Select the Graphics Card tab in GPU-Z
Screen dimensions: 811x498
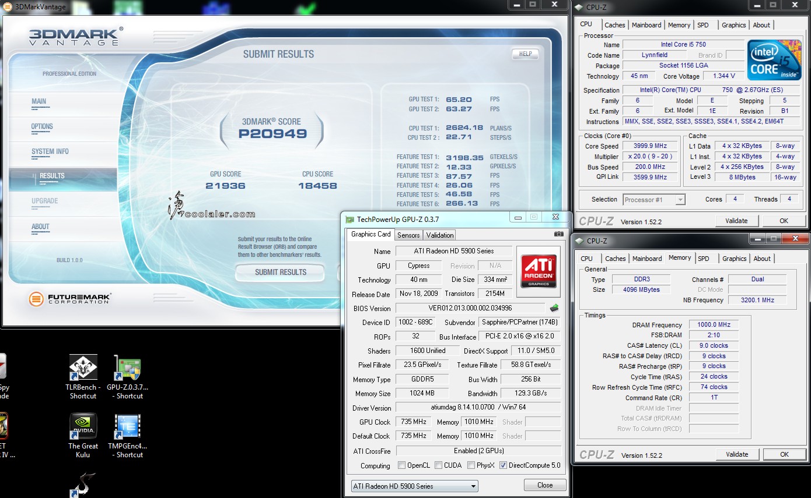pyautogui.click(x=371, y=234)
